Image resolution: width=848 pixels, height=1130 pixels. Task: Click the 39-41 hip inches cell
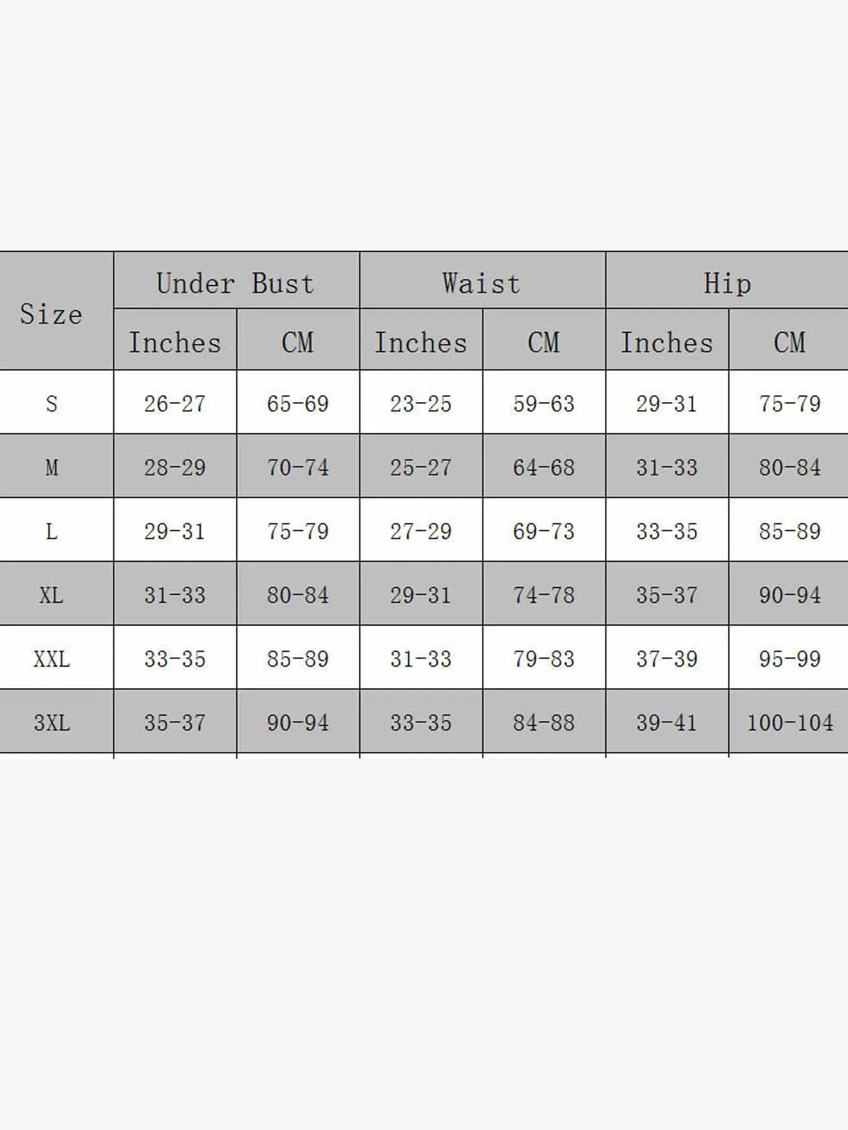pyautogui.click(x=666, y=723)
